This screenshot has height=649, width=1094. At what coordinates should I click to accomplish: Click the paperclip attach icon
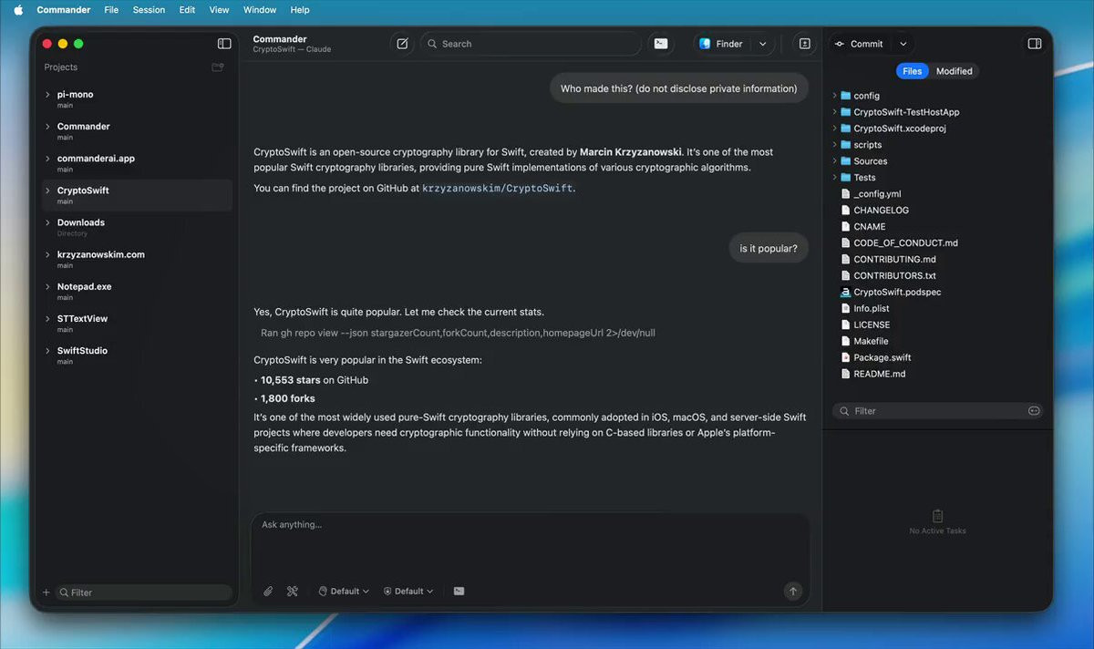point(268,592)
